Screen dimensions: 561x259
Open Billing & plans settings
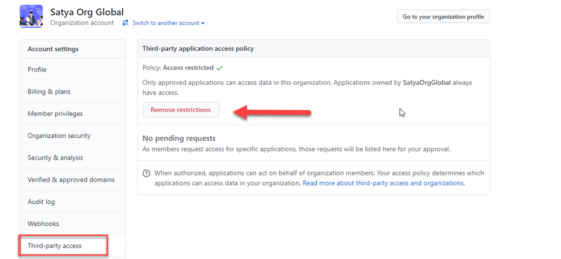click(x=49, y=92)
